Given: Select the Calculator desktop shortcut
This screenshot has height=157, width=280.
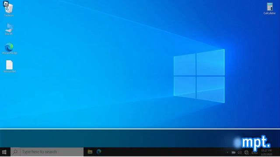Looking at the screenshot, I should pyautogui.click(x=269, y=8).
